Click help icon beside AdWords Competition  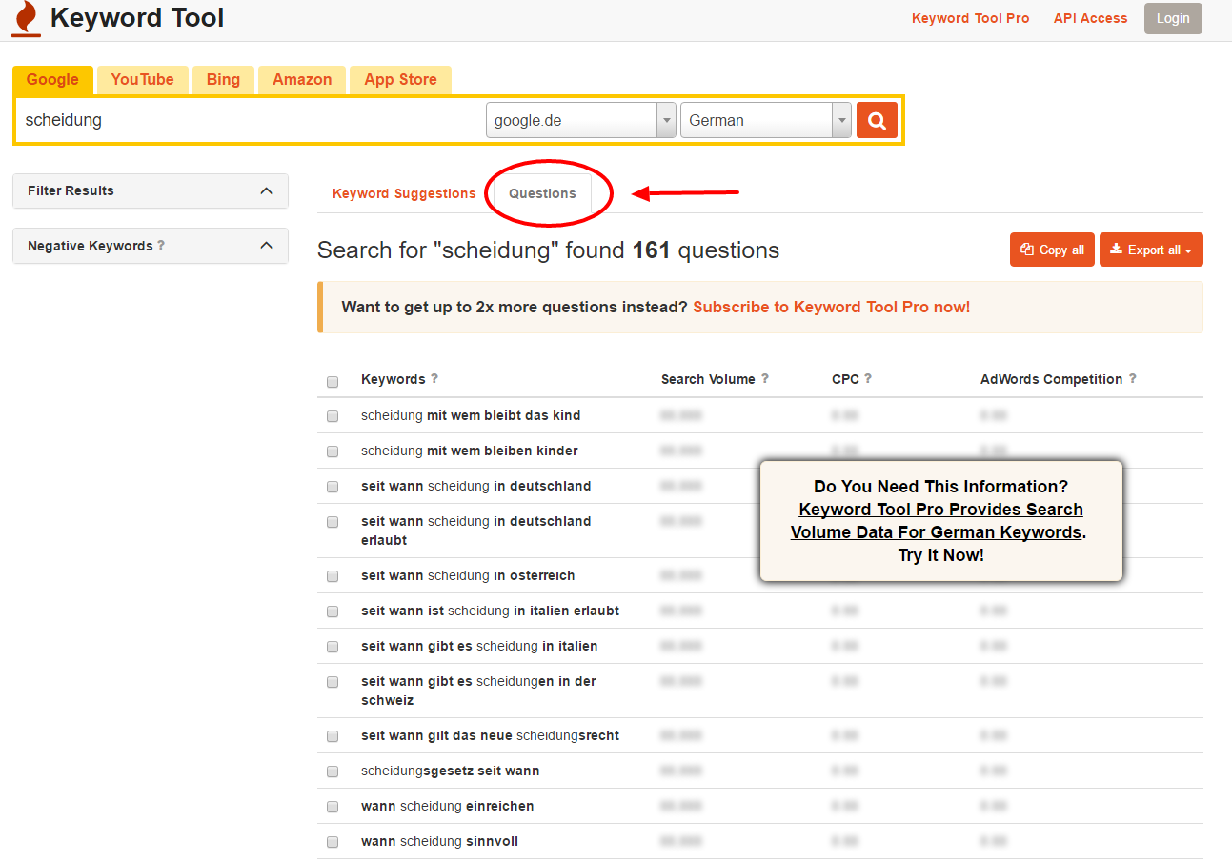pos(1133,379)
